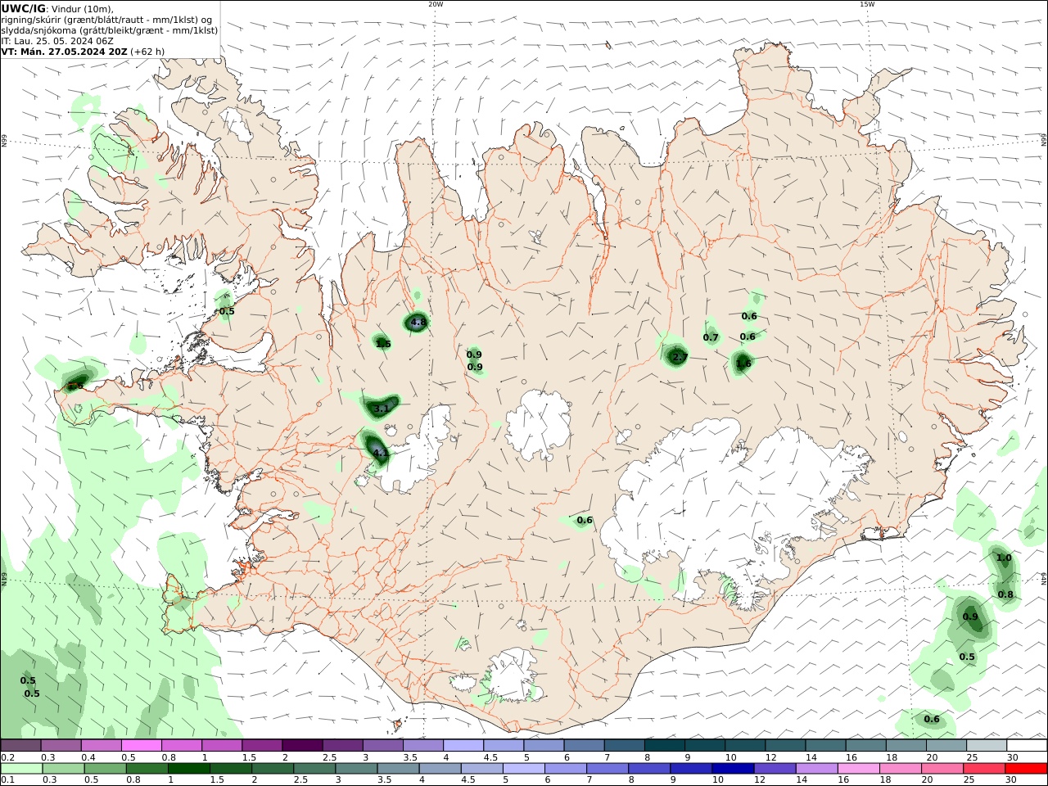Click the '0.2' label under the upper legend
This screenshot has height=786, width=1048.
point(7,758)
